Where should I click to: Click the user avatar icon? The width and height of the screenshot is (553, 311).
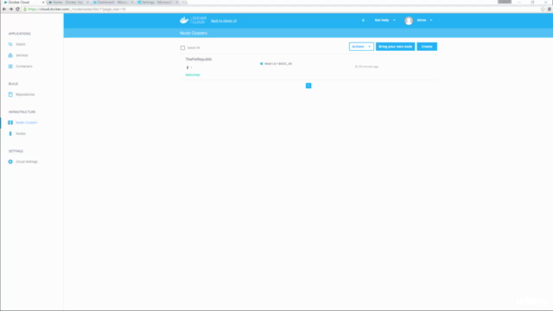tap(409, 21)
